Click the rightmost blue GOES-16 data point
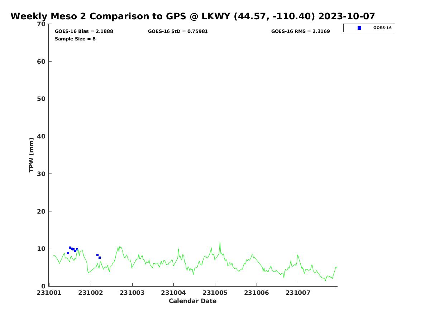The height and width of the screenshot is (322, 430). coord(100,258)
